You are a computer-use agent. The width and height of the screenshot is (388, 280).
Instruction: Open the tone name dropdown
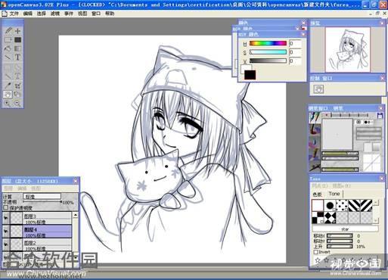345,229
